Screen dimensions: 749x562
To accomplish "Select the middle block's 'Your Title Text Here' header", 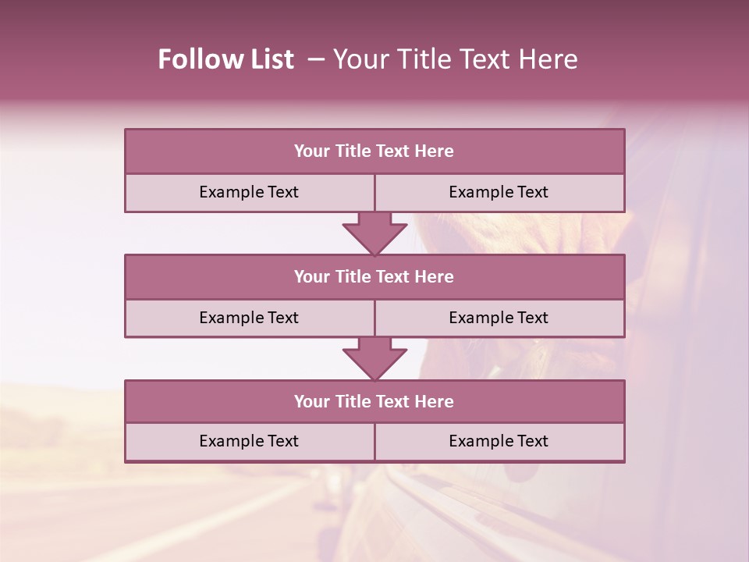I will 374,276.
